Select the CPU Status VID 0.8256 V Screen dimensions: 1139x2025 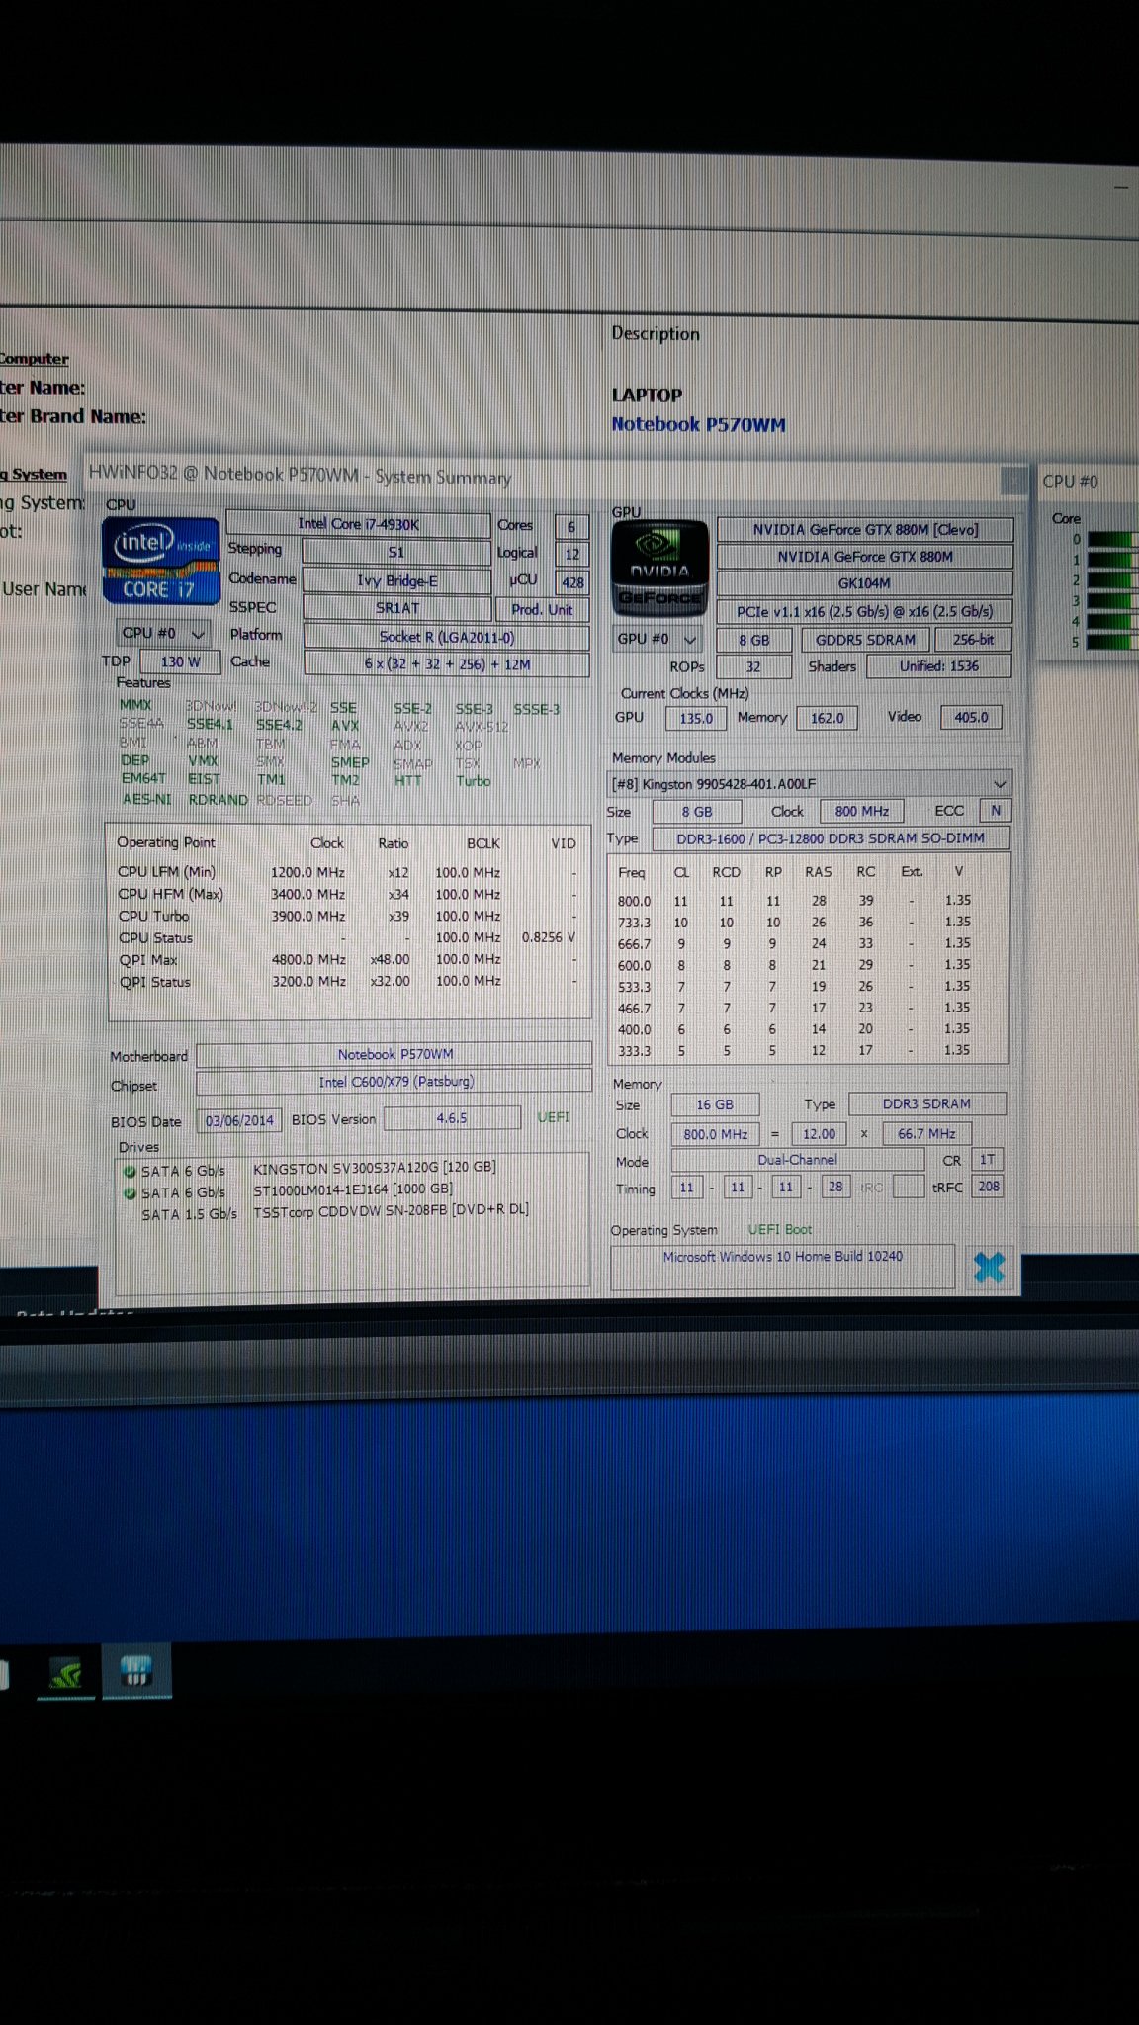point(549,937)
